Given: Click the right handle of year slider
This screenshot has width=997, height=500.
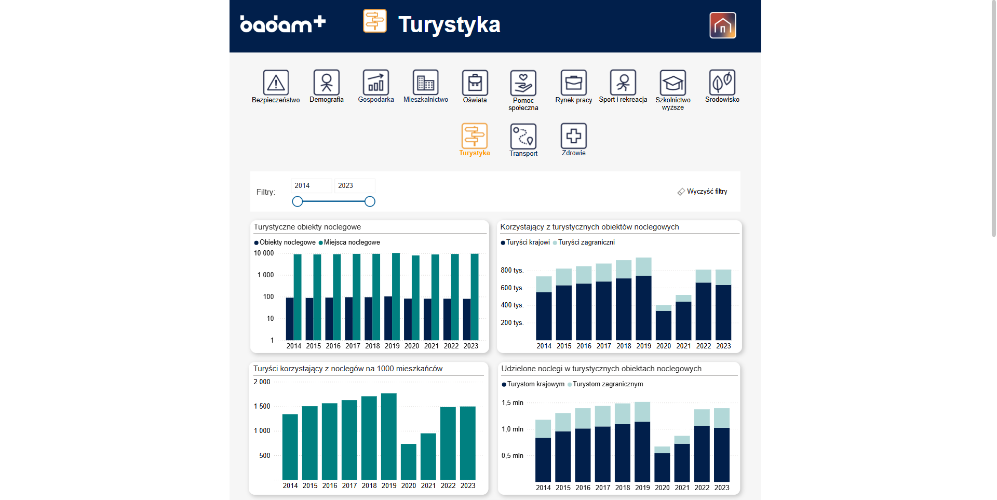Looking at the screenshot, I should tap(370, 201).
